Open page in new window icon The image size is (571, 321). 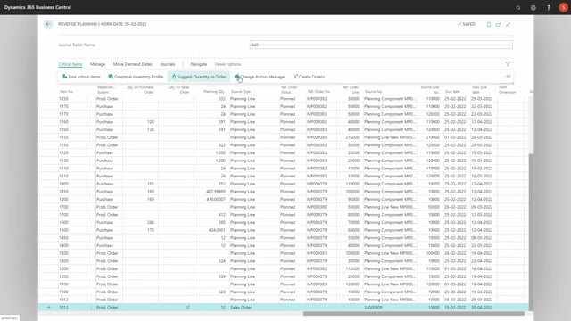(498, 24)
